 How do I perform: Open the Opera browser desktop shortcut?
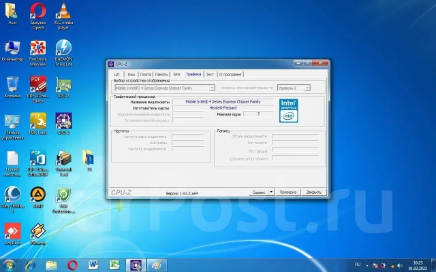tap(38, 16)
